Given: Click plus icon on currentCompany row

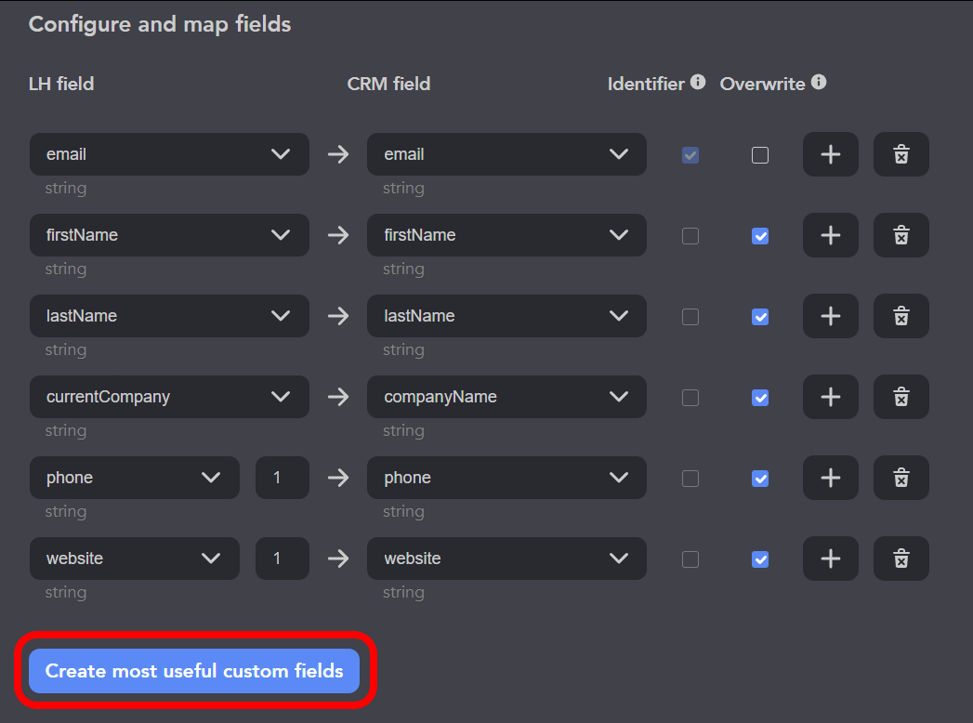Looking at the screenshot, I should tap(830, 397).
